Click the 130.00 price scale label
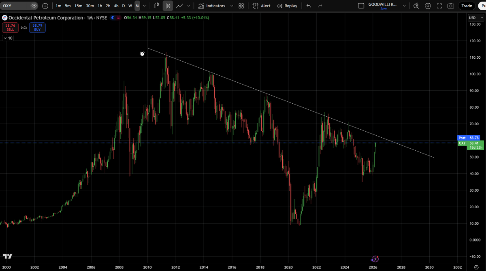The image size is (486, 271). click(475, 24)
